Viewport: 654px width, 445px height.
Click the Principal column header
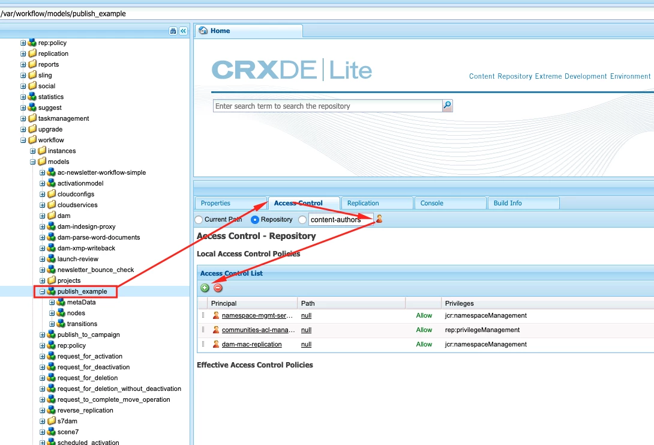coord(253,303)
